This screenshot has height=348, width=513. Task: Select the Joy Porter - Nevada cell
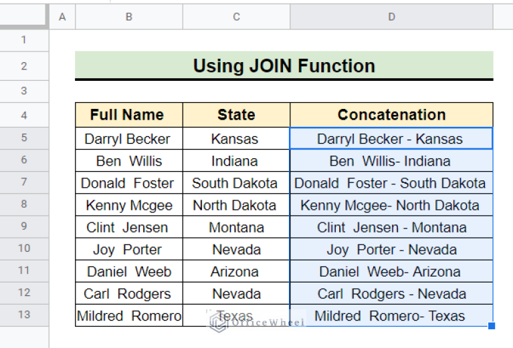click(391, 250)
